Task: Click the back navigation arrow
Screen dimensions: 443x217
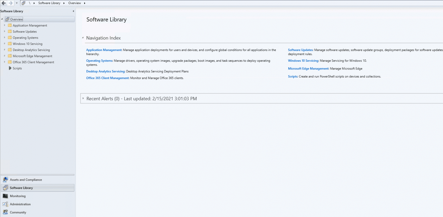Action: coord(3,3)
